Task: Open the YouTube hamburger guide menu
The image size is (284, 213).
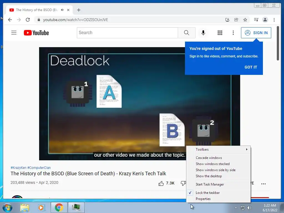Action: pos(14,33)
